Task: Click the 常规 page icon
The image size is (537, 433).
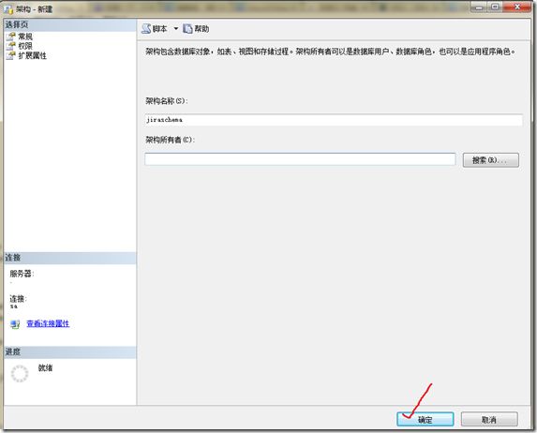Action: pyautogui.click(x=11, y=37)
